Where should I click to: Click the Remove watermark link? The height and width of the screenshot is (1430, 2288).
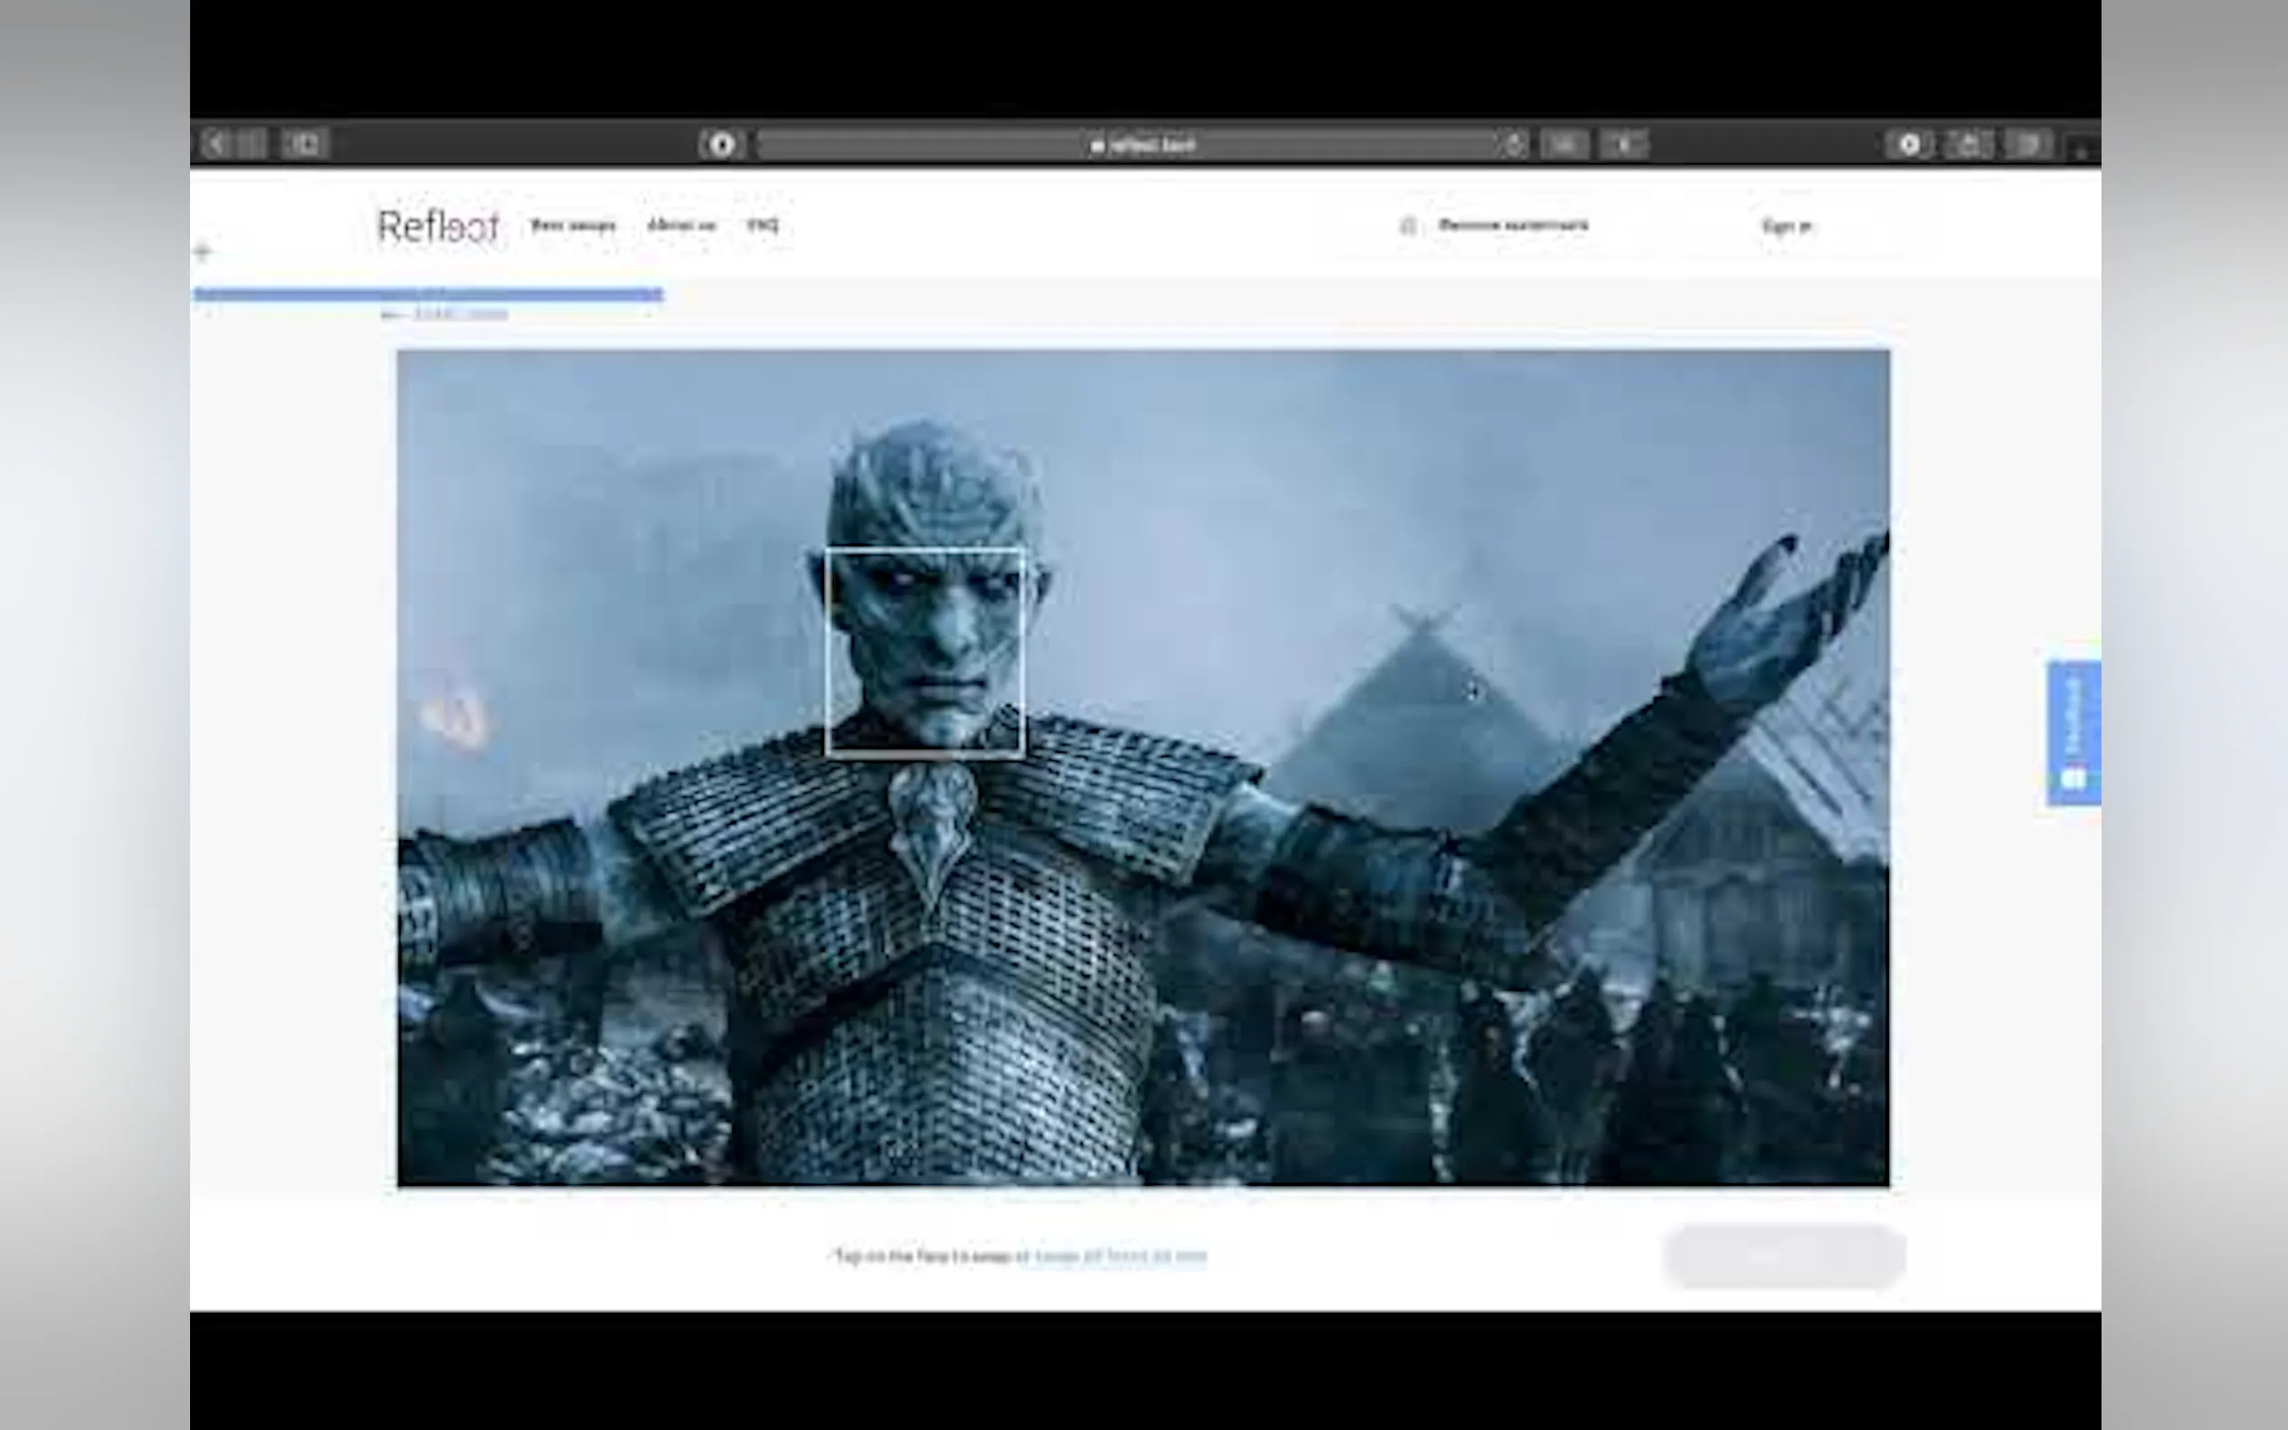click(1512, 225)
